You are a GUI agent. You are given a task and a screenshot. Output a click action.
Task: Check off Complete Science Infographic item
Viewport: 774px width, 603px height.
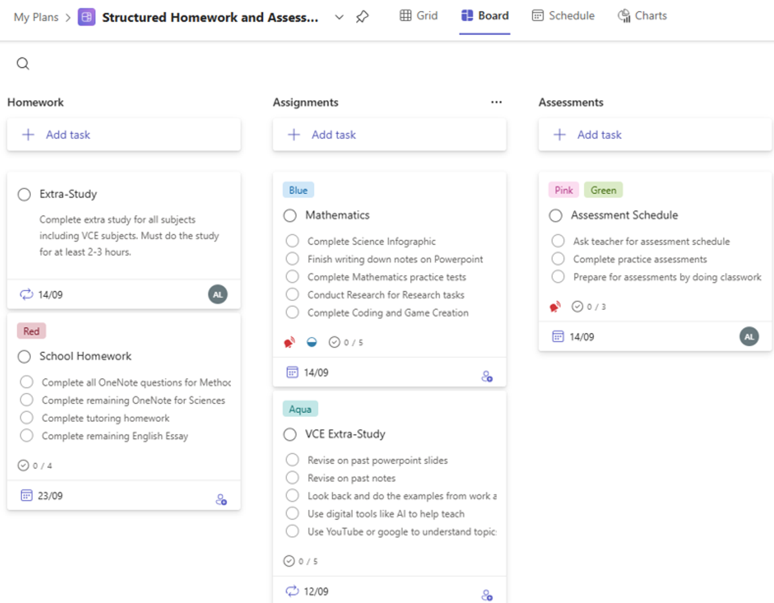(292, 241)
